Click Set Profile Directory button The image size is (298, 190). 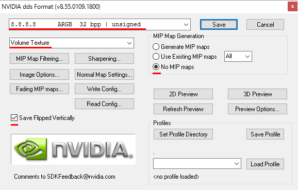(183, 134)
